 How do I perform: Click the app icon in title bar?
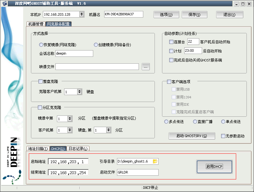(5, 3)
